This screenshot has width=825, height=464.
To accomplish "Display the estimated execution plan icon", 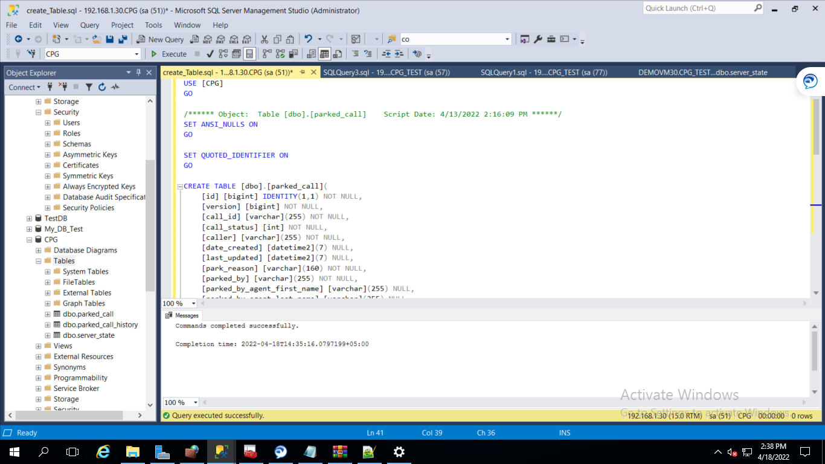I will (223, 54).
